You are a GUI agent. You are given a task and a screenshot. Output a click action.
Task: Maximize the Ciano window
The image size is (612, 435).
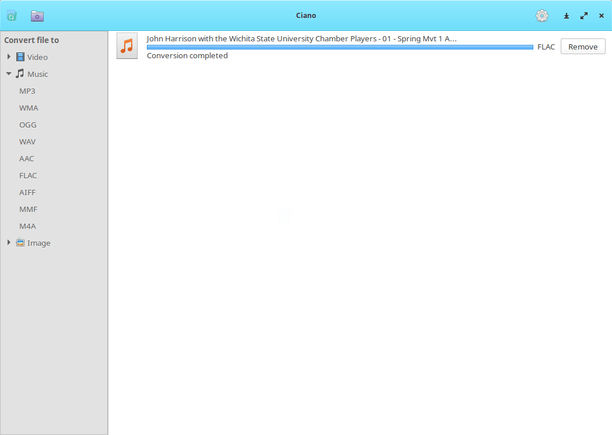[584, 16]
